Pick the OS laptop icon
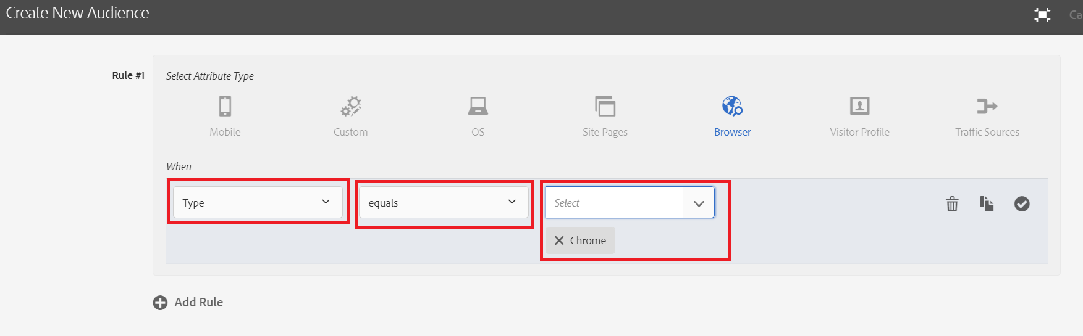This screenshot has height=336, width=1083. coord(478,106)
